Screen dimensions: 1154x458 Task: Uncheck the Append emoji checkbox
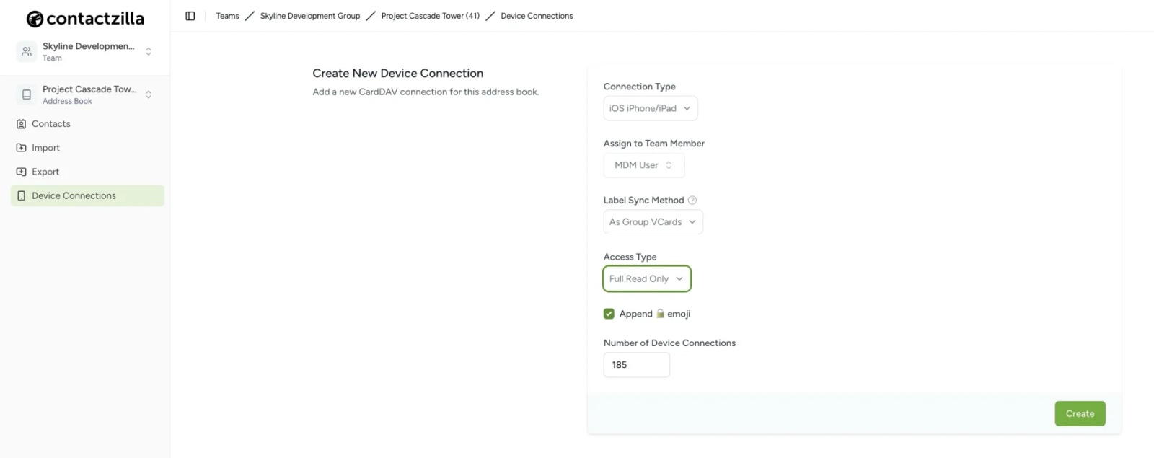[609, 314]
